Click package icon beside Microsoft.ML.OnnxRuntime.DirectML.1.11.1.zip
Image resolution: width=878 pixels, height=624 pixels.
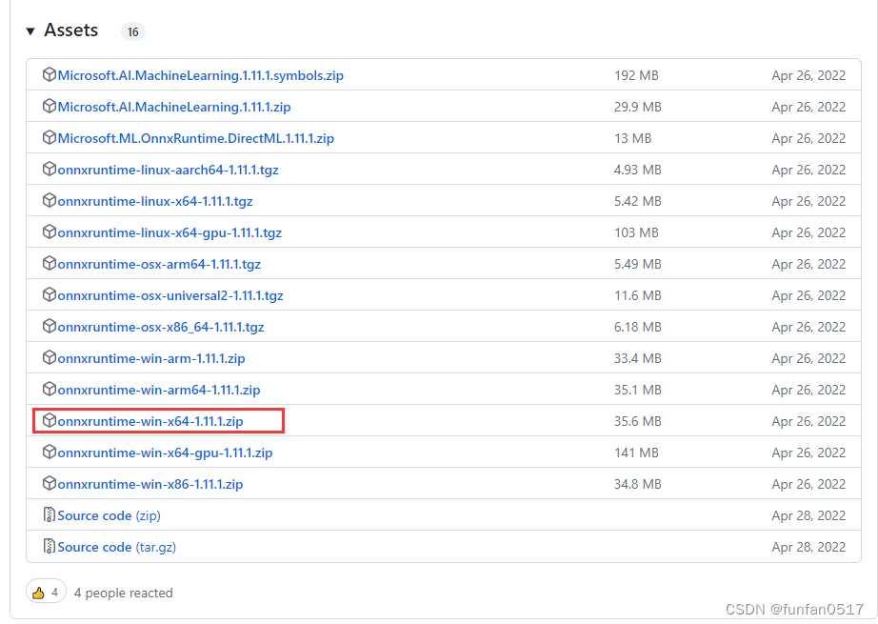pyautogui.click(x=50, y=137)
